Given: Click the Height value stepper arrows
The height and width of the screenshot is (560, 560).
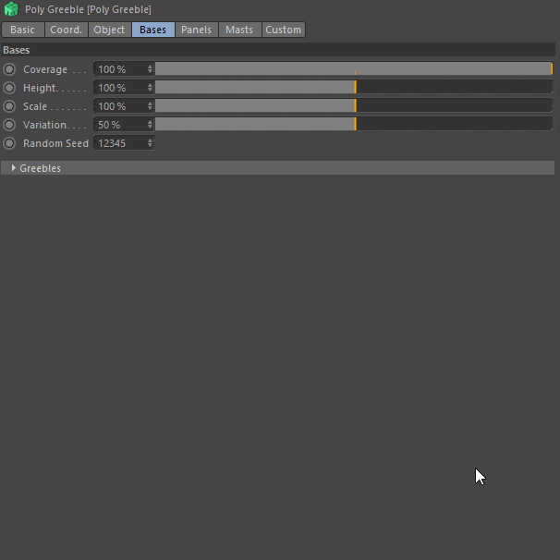Looking at the screenshot, I should (x=150, y=88).
